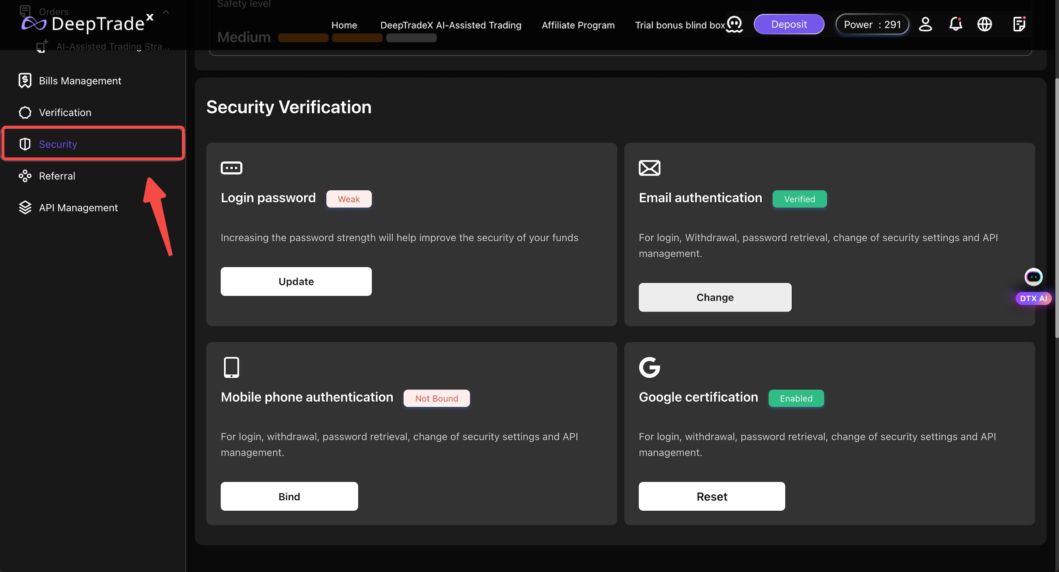
Task: Open the DeepTradeX logo home link
Action: point(88,23)
